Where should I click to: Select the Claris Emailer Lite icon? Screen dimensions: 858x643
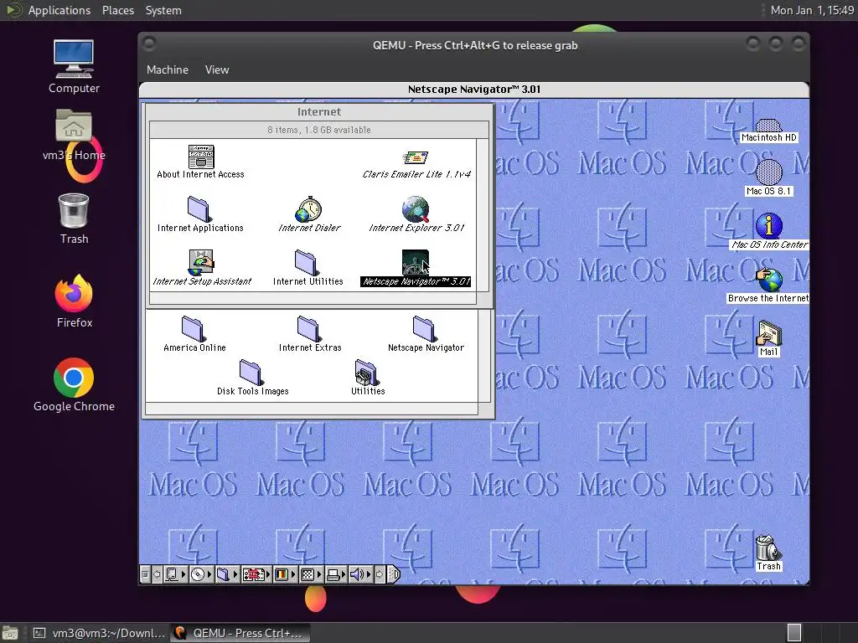pyautogui.click(x=416, y=157)
